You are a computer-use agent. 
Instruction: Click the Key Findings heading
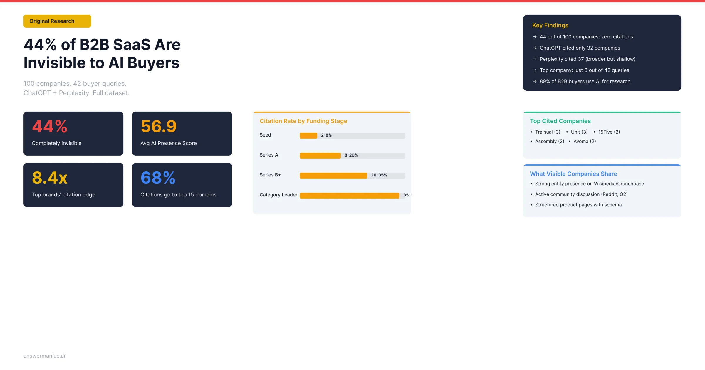coord(550,25)
